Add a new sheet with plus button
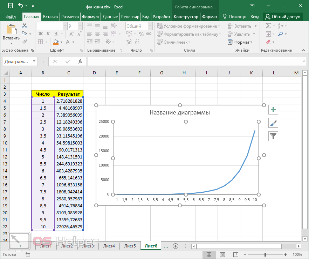Screen dimensions: 309x259 point(176,246)
